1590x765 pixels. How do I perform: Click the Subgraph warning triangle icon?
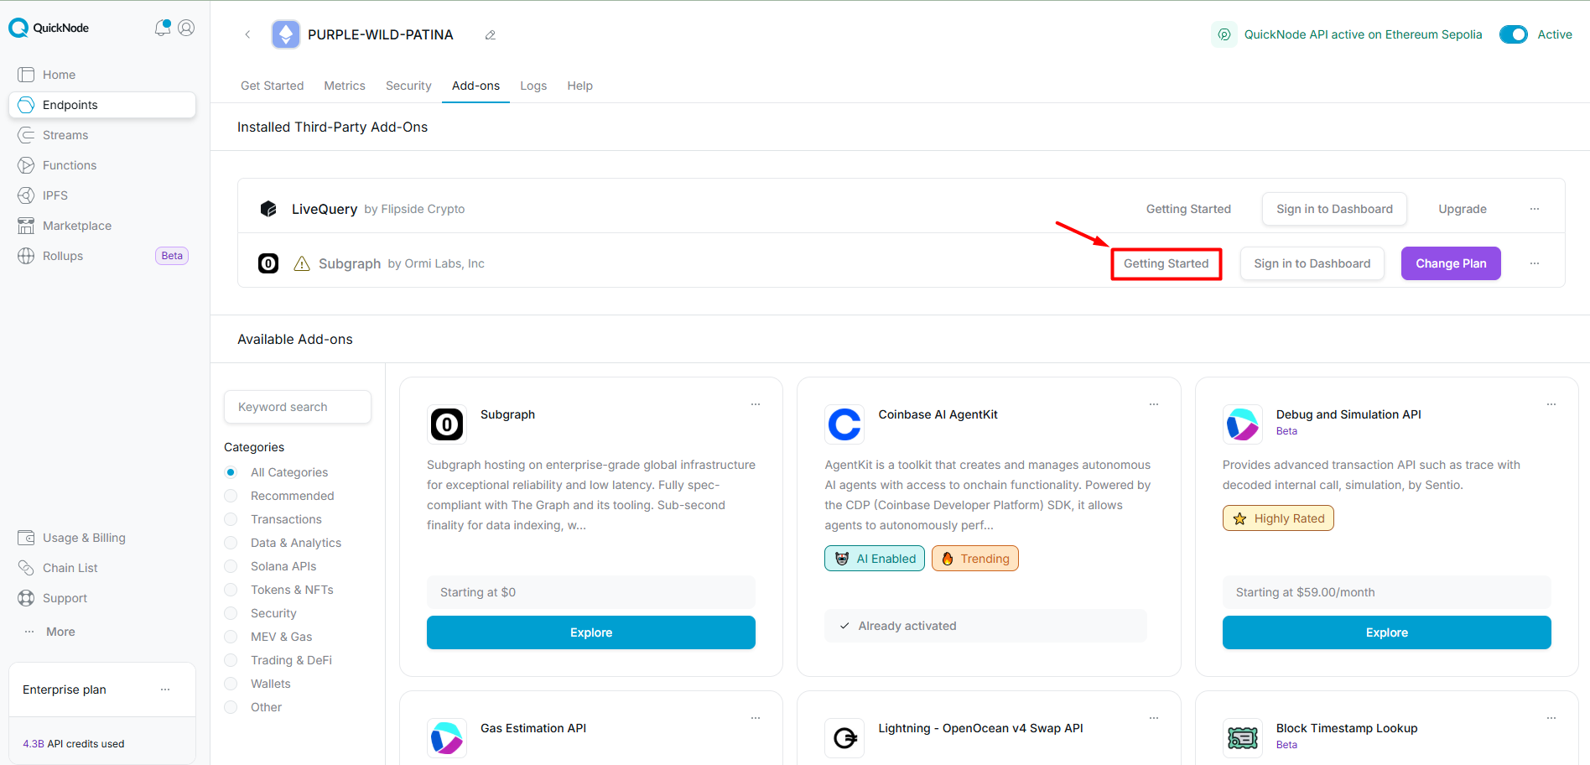302,264
